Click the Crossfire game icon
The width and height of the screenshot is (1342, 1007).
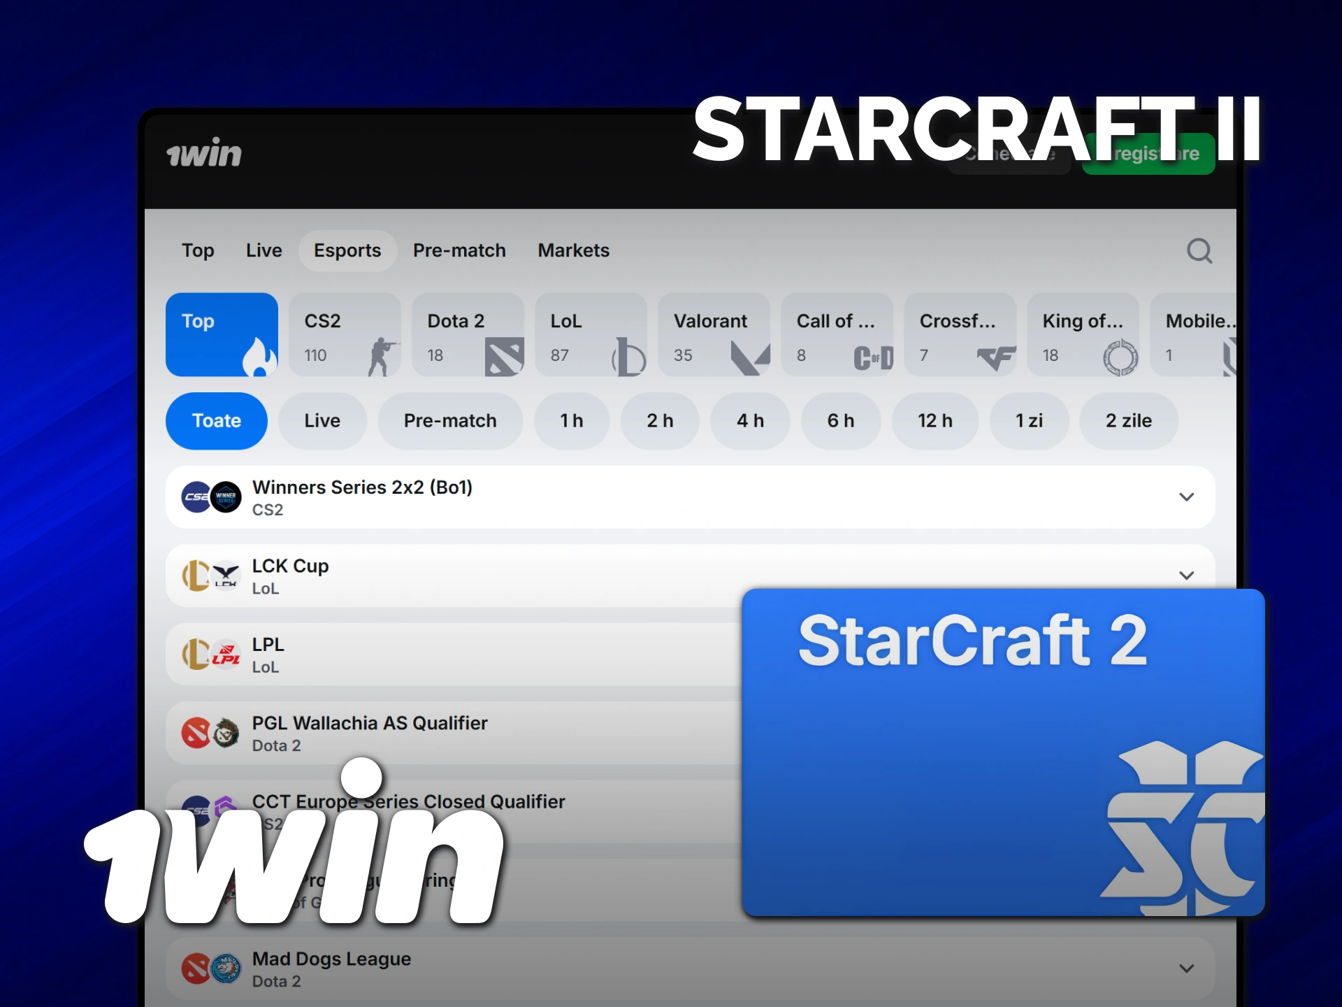[x=998, y=357]
